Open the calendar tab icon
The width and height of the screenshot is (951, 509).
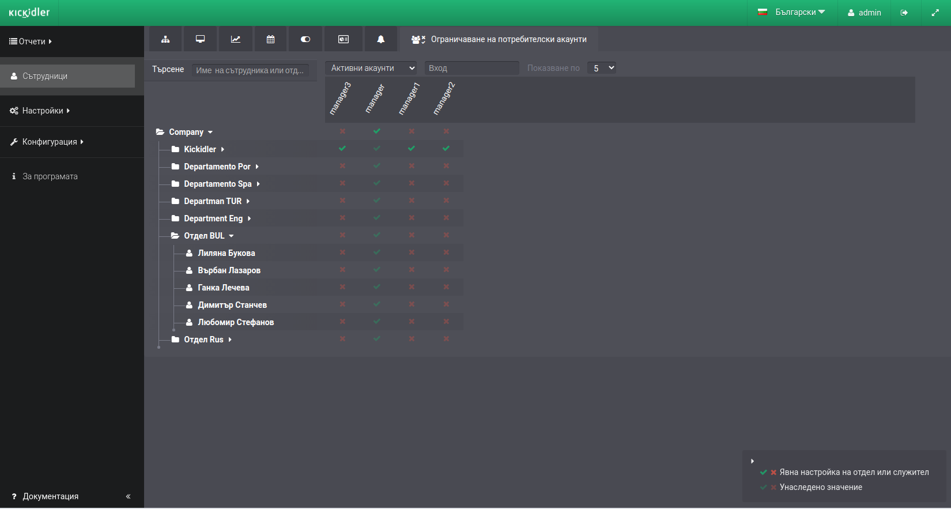point(270,39)
